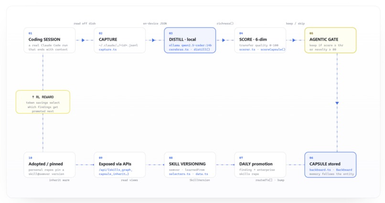Screen dimensions: 385x203
Task: Select the 'Exposed via APIs' node title
Action: pos(115,164)
